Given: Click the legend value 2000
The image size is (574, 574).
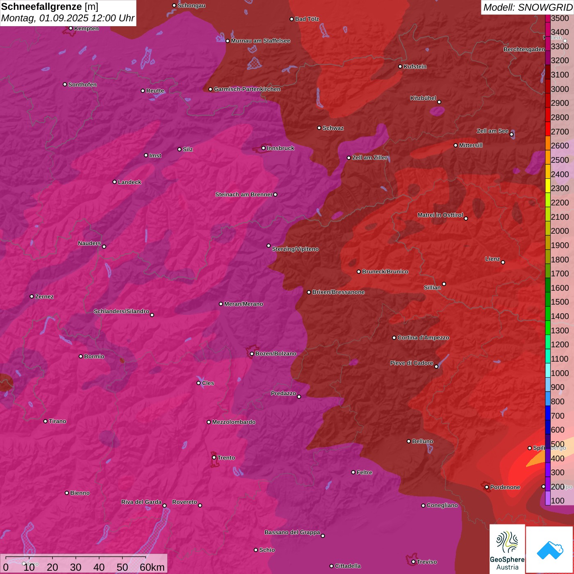Looking at the screenshot, I should 560,231.
